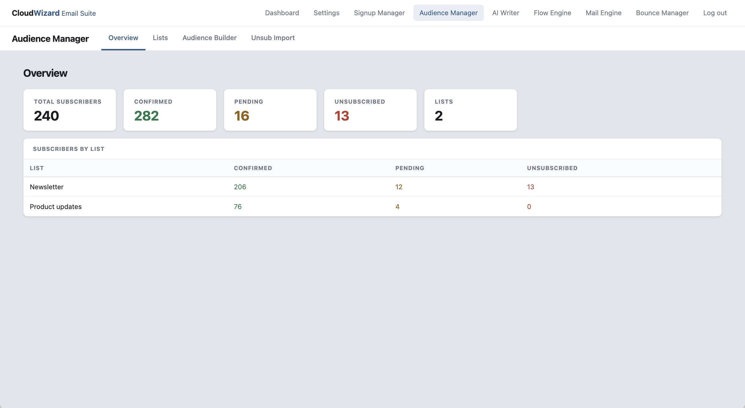The height and width of the screenshot is (408, 745).
Task: Navigate to Flow Engine
Action: tap(552, 13)
